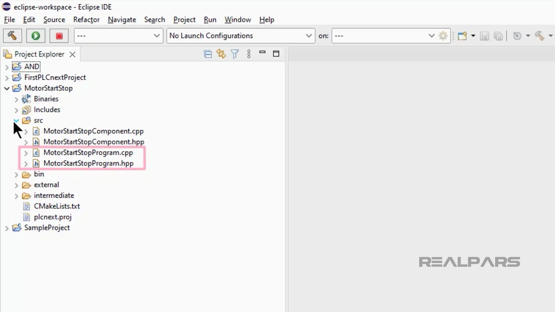
Task: Select the Project Explorer tab
Action: pyautogui.click(x=39, y=54)
